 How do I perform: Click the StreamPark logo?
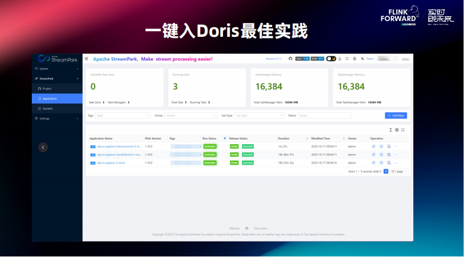[x=58, y=59]
